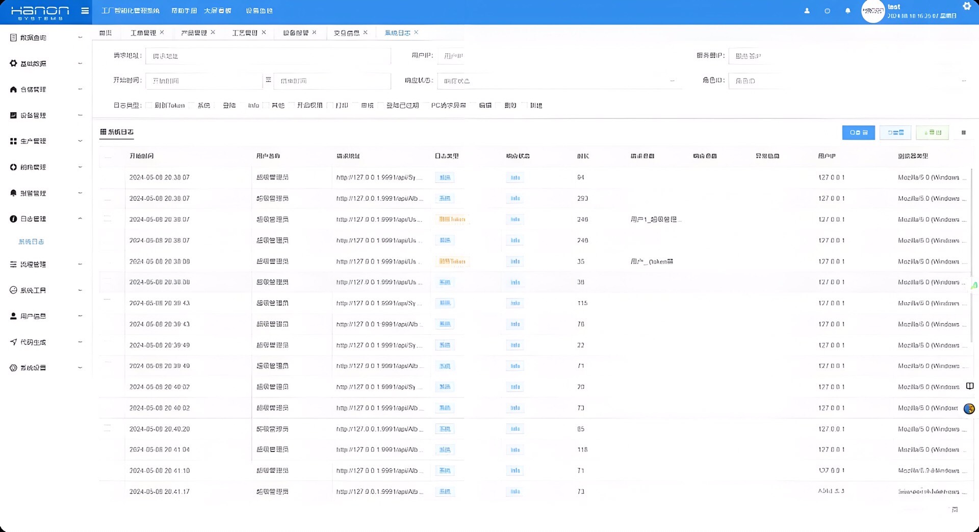
Task: Click the 请求地址 request address input field
Action: (268, 56)
